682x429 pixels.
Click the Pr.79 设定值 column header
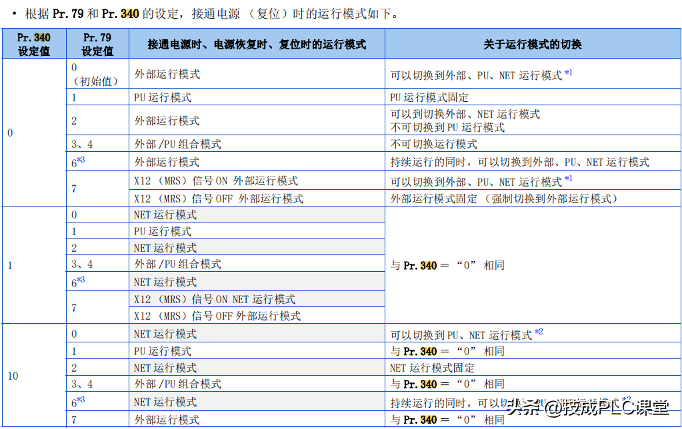[x=97, y=44]
